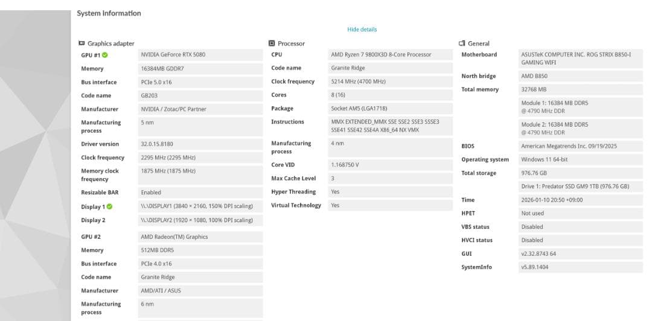Select the AMD Ryzen 7 9800X3D CPU value
Viewport: 652px width, 321px height.
click(x=381, y=55)
